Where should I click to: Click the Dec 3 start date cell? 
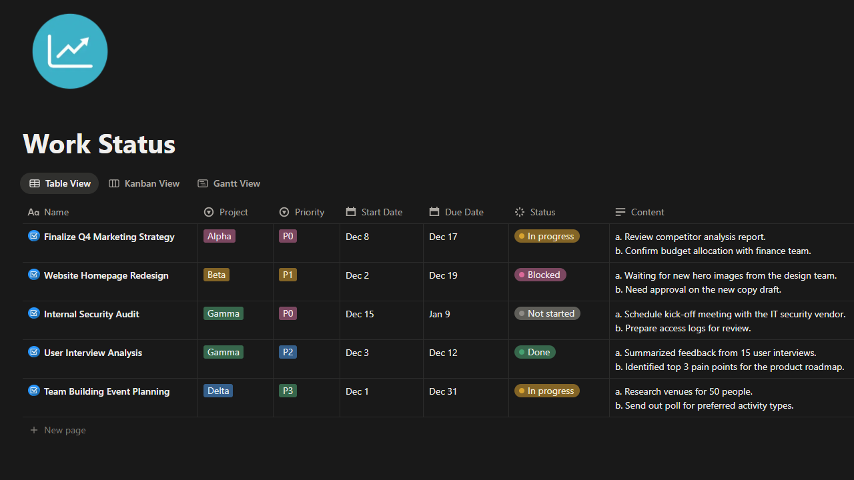[x=382, y=359]
